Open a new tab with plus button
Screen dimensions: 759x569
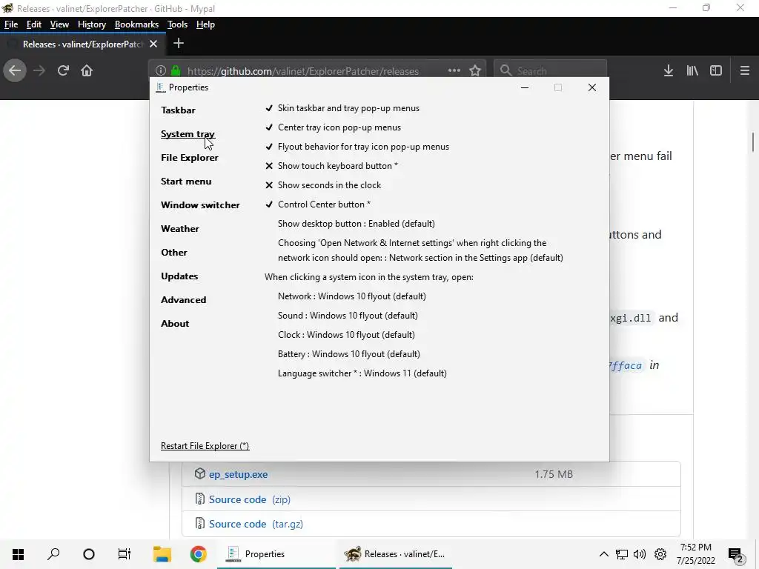click(x=179, y=44)
